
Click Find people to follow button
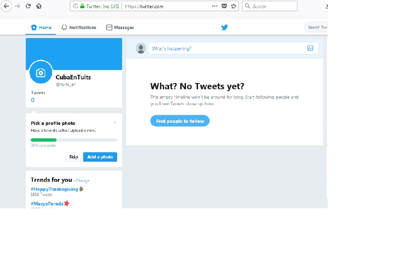pos(180,121)
